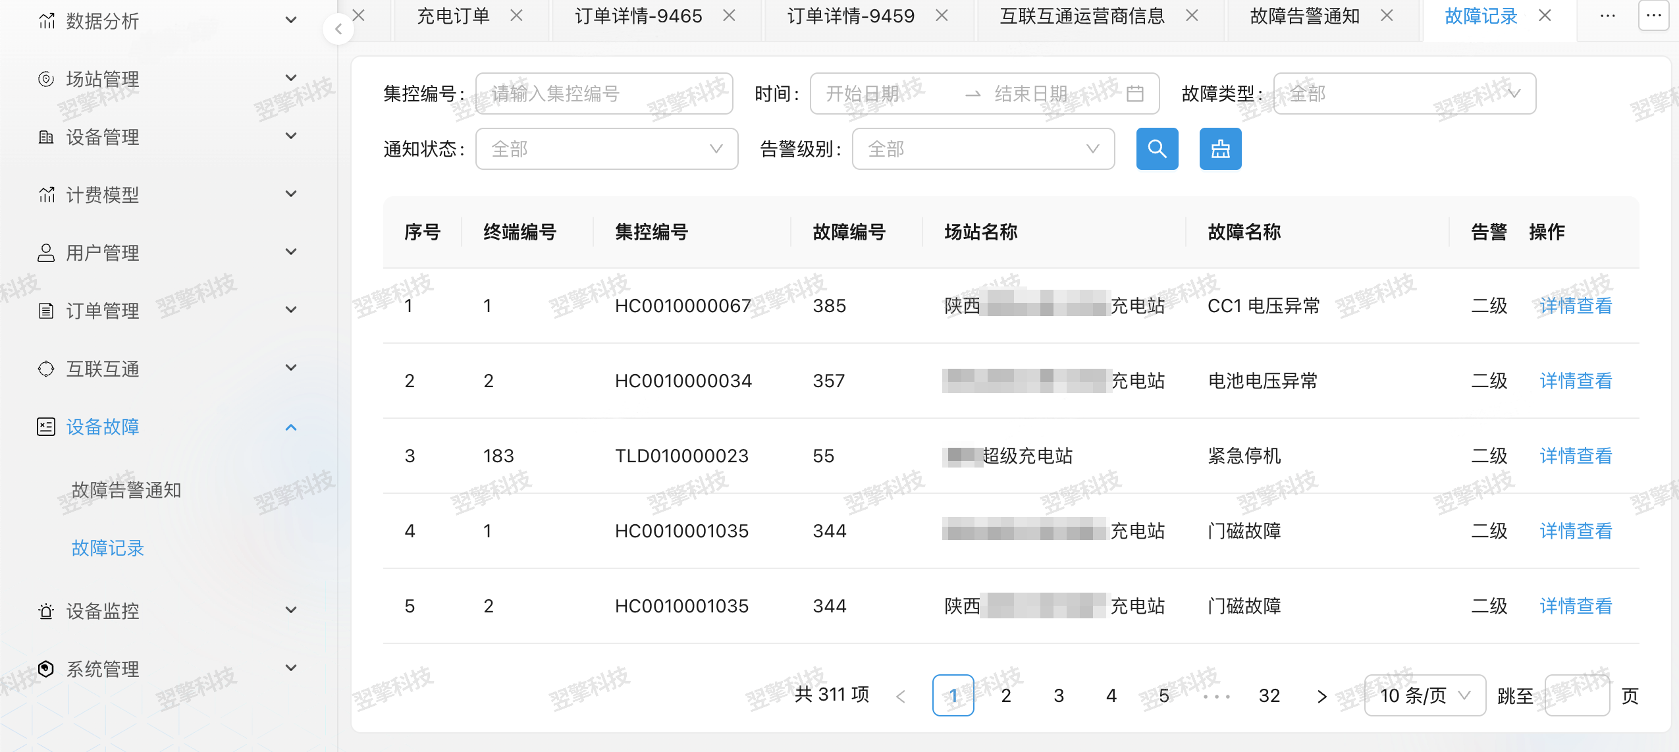
Task: Open the 计费模型 sidebar icon
Action: (x=45, y=194)
